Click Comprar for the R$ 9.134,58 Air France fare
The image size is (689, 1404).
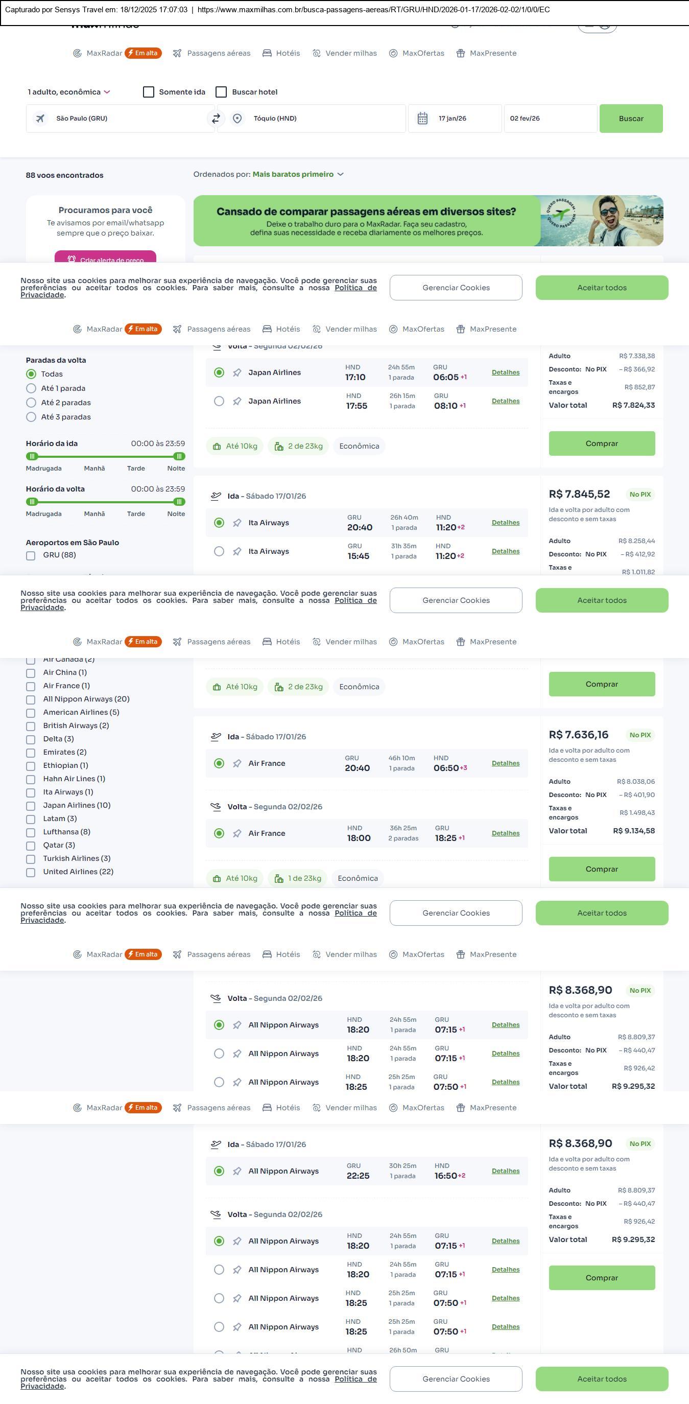(x=601, y=869)
